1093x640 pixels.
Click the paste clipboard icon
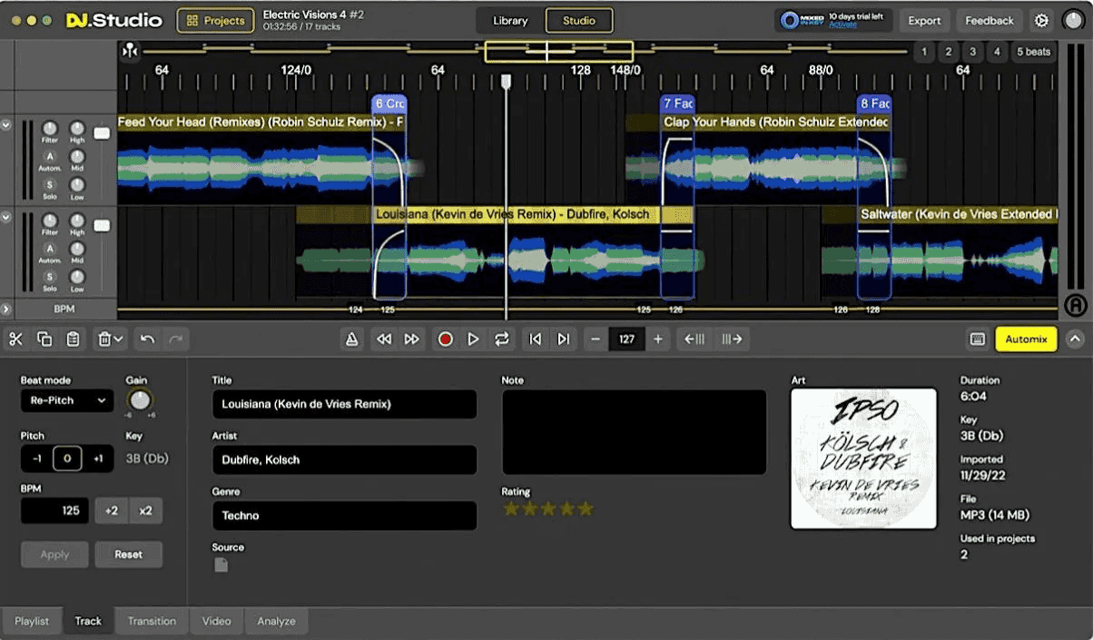(74, 339)
